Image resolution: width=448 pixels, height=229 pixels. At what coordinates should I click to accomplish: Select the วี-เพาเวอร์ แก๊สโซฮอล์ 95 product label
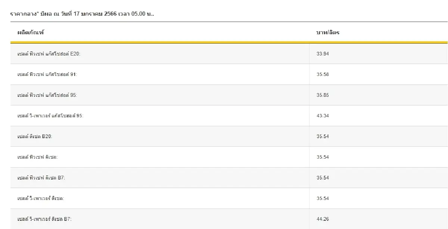pos(50,116)
